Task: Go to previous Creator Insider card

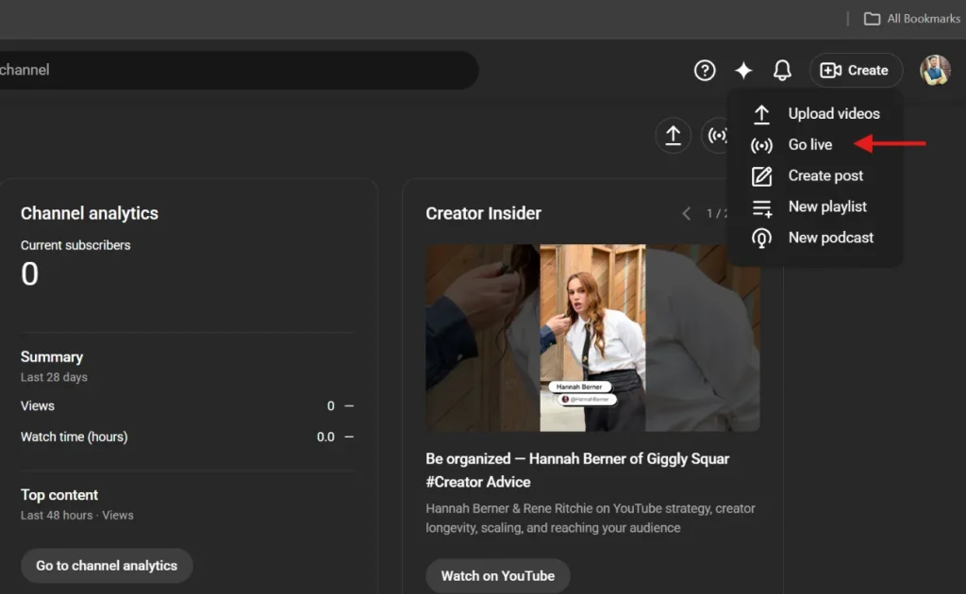Action: (687, 214)
